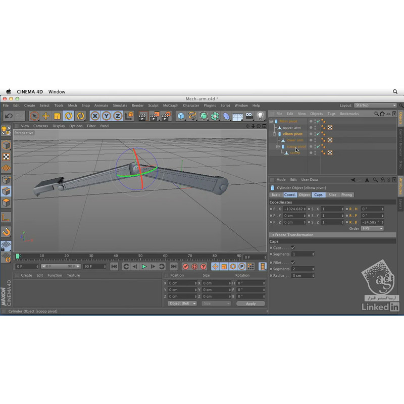Screen dimensions: 404x404
Task: Click the P.X coordinate input field
Action: click(x=294, y=209)
